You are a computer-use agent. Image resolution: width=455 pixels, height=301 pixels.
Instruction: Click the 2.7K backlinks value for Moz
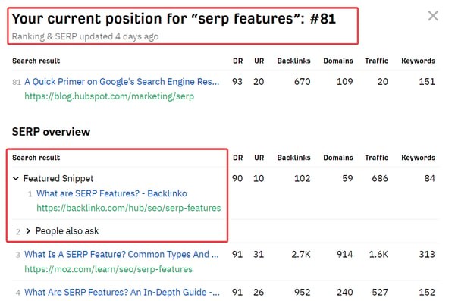tap(301, 254)
